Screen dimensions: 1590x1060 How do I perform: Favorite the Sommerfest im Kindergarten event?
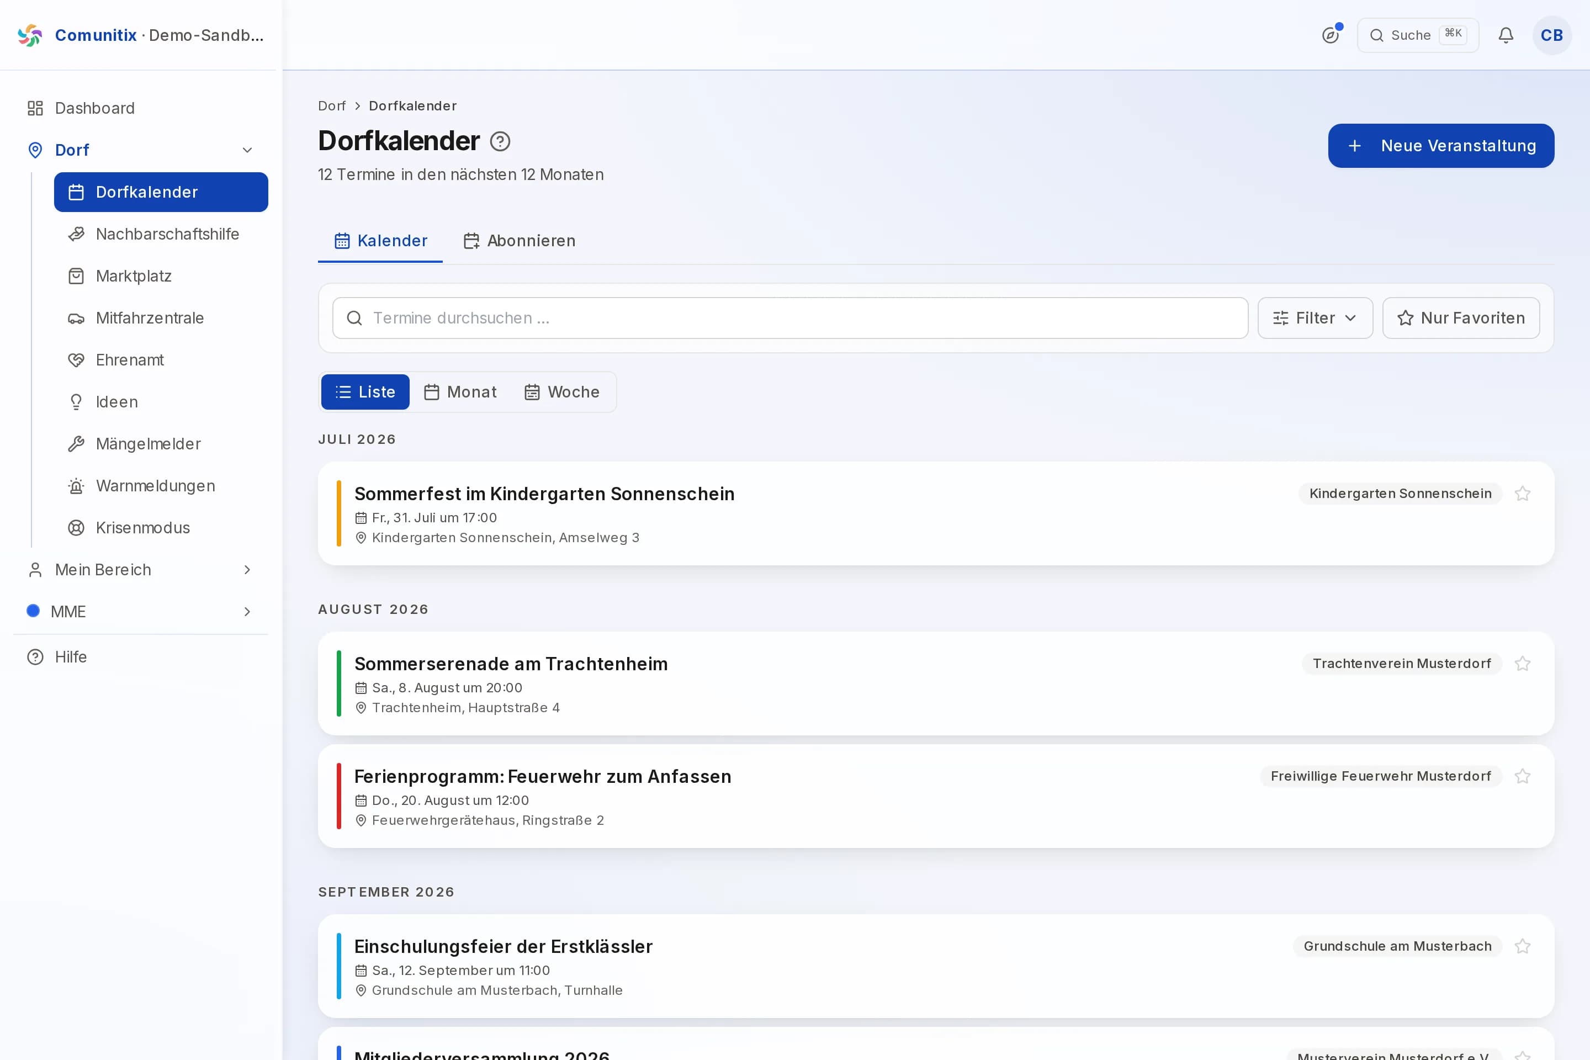tap(1523, 494)
